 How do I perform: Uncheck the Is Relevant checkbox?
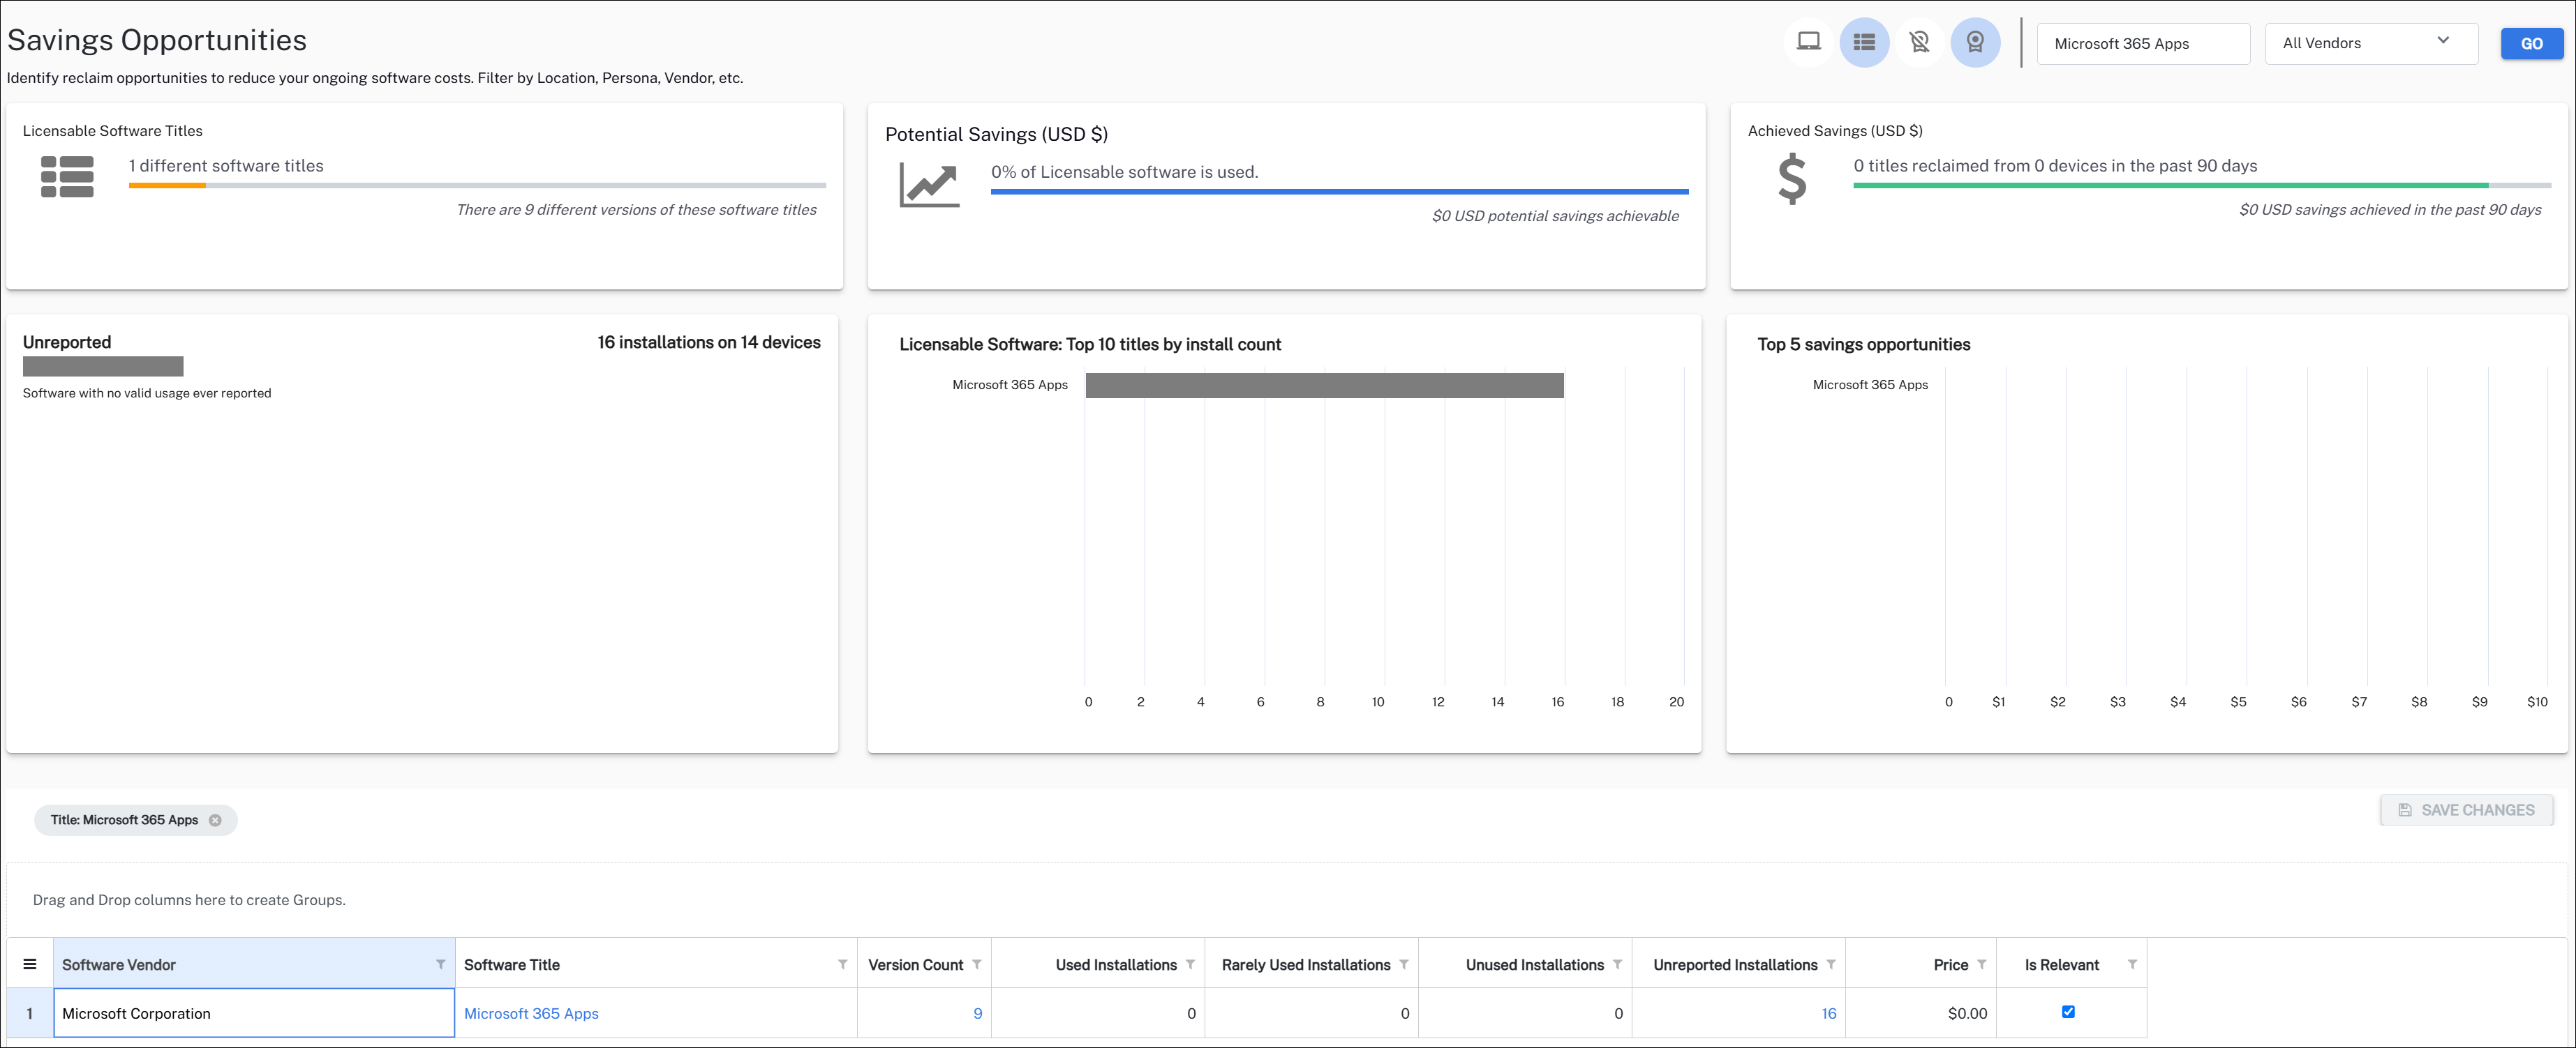pos(2068,1012)
